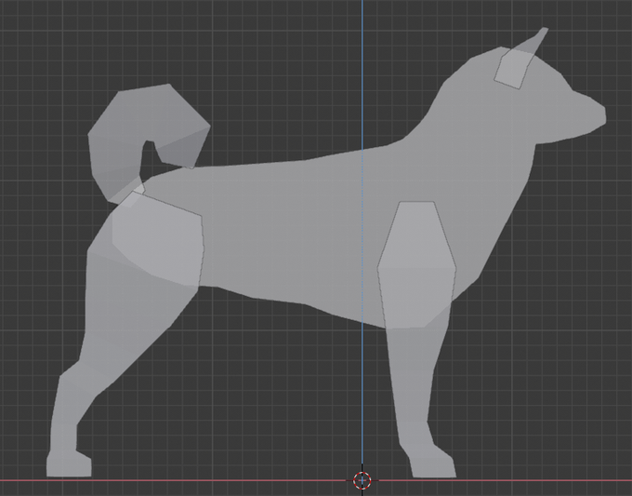This screenshot has height=496, width=632.
Task: Select the dog's pointed ear
Action: [520, 59]
